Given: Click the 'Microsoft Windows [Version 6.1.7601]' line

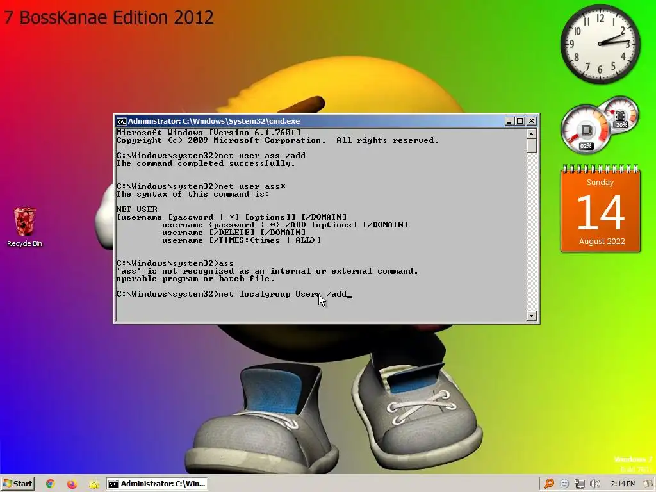Looking at the screenshot, I should coord(208,133).
